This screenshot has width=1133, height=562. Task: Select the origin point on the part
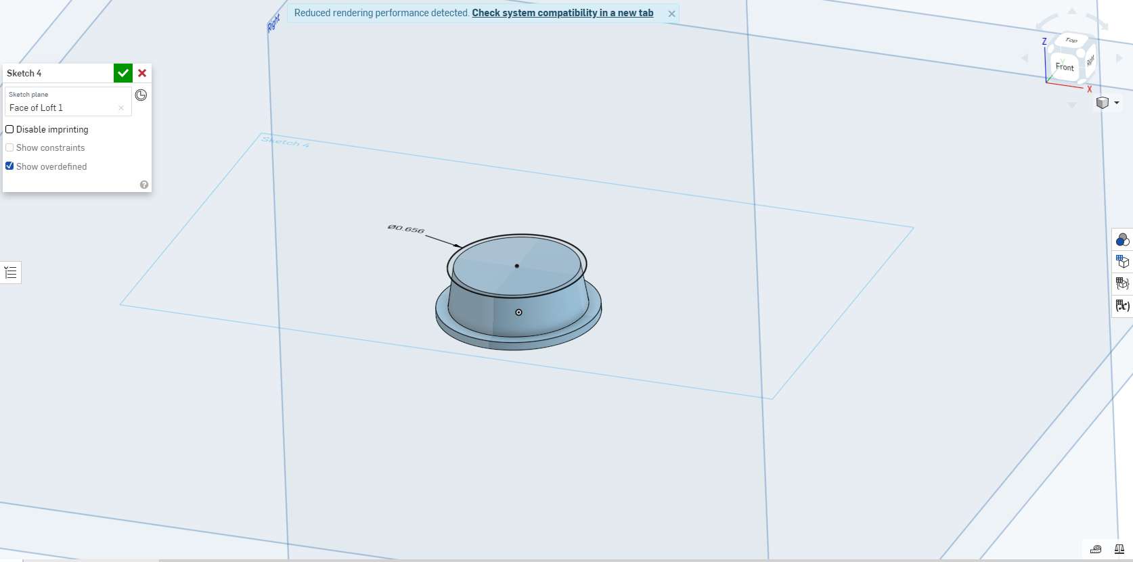[x=518, y=312]
